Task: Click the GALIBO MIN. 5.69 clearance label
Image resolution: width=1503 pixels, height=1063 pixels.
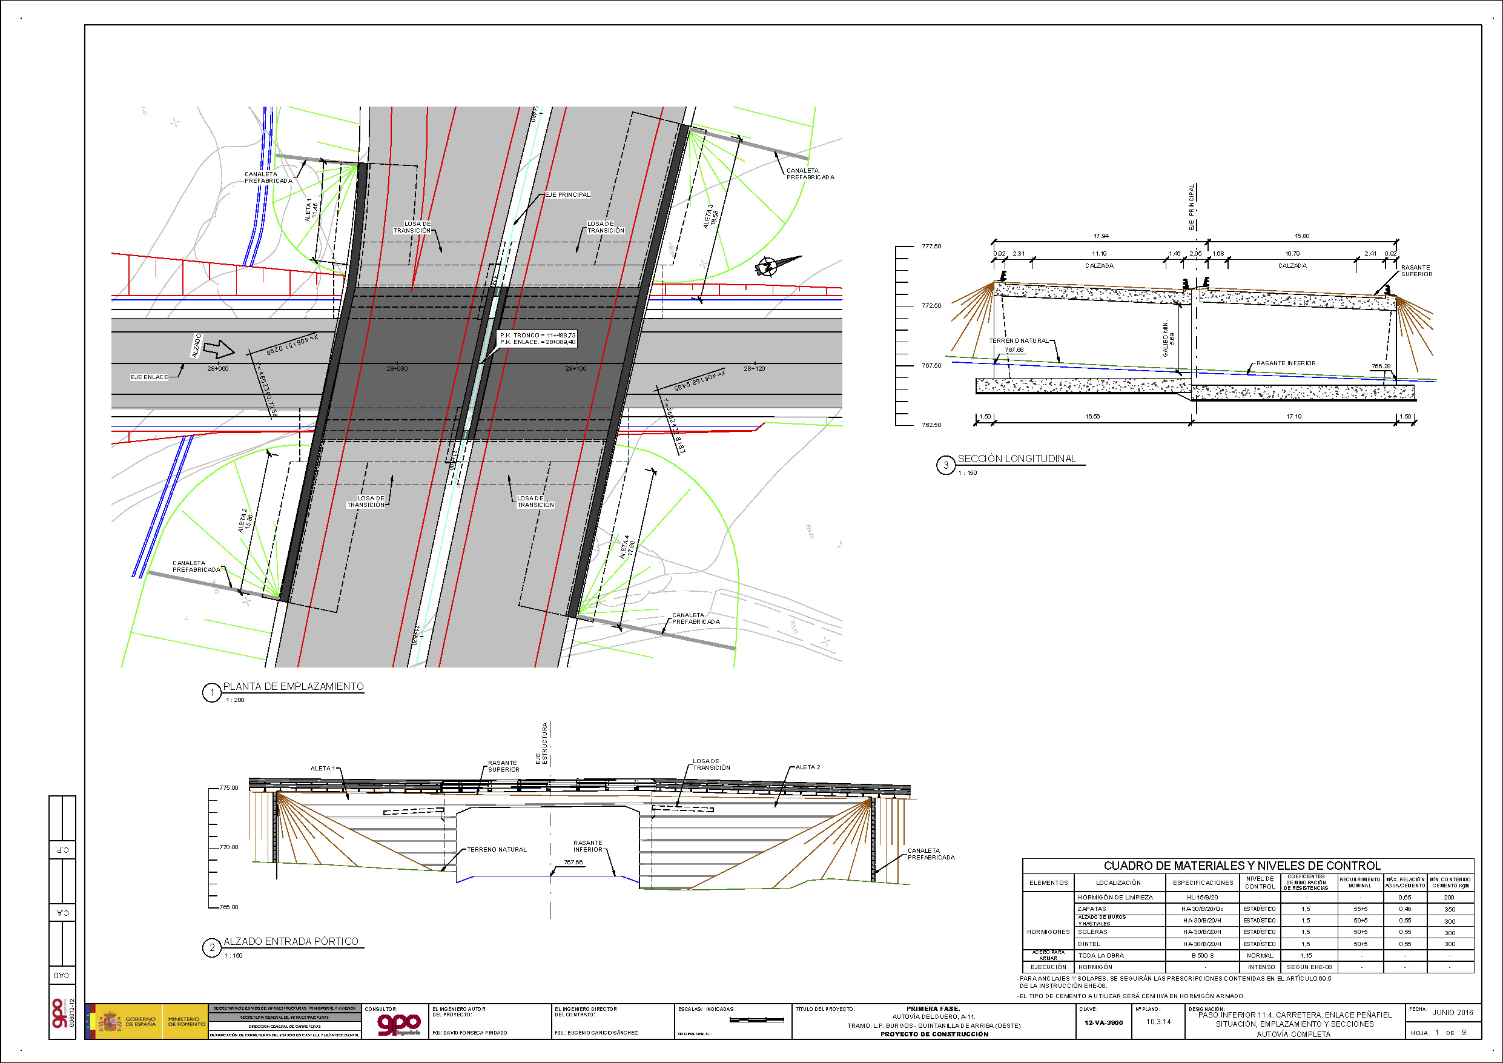Action: 1169,338
